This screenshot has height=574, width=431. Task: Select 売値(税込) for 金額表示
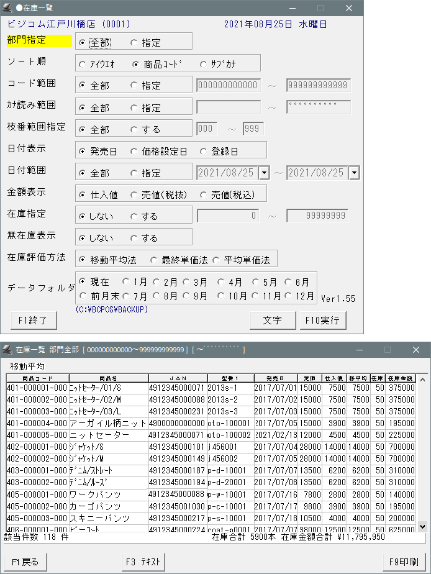(x=204, y=194)
